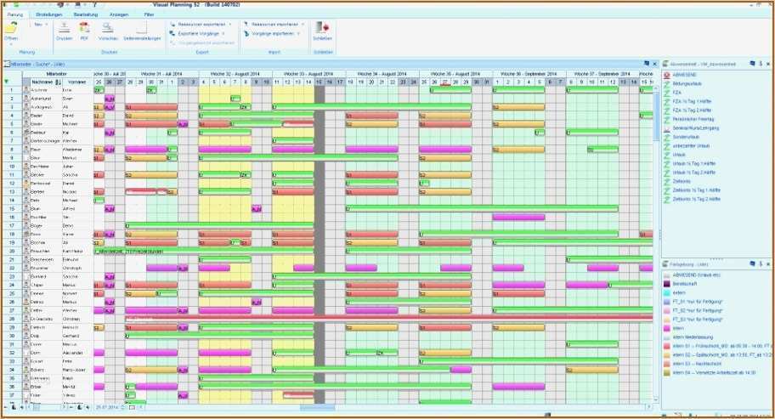The width and height of the screenshot is (775, 419).
Task: Select employee row 1 in the Mitarbeiter list
Action: (48, 90)
